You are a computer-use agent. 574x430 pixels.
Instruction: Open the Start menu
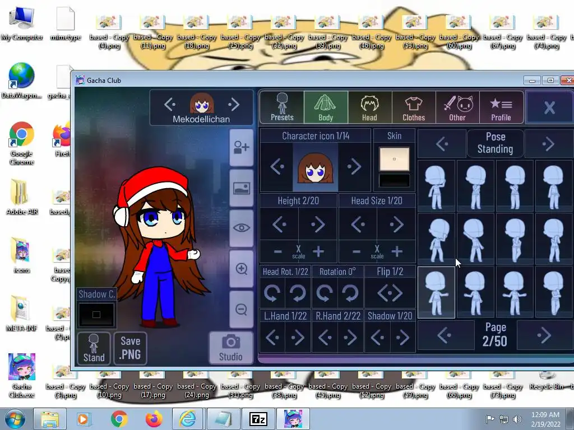[x=14, y=419]
